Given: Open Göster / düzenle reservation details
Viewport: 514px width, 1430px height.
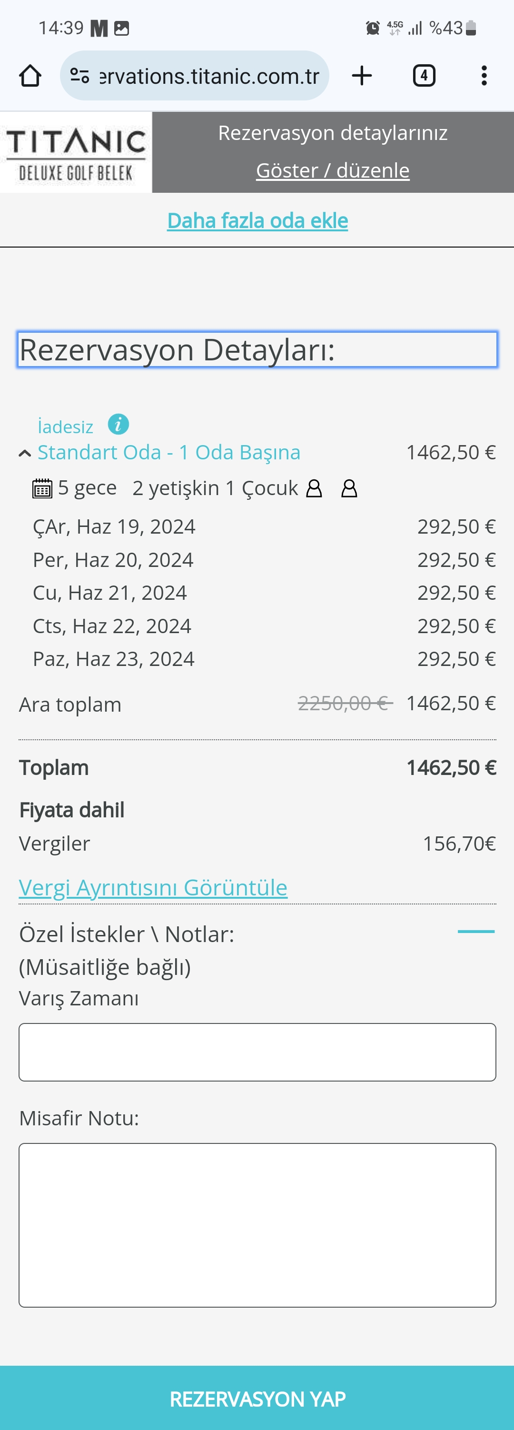Looking at the screenshot, I should tap(333, 170).
